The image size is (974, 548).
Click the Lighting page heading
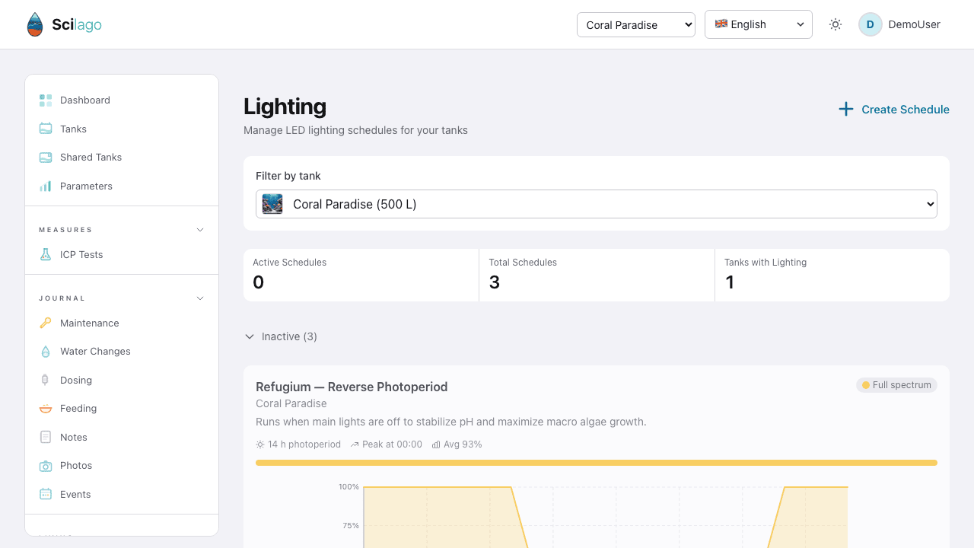pyautogui.click(x=285, y=107)
